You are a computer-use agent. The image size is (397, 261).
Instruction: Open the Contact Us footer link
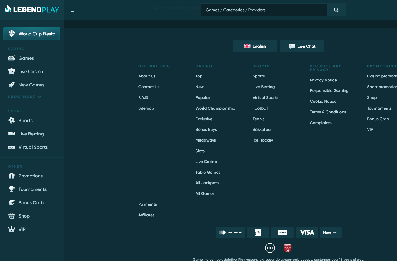click(x=149, y=87)
